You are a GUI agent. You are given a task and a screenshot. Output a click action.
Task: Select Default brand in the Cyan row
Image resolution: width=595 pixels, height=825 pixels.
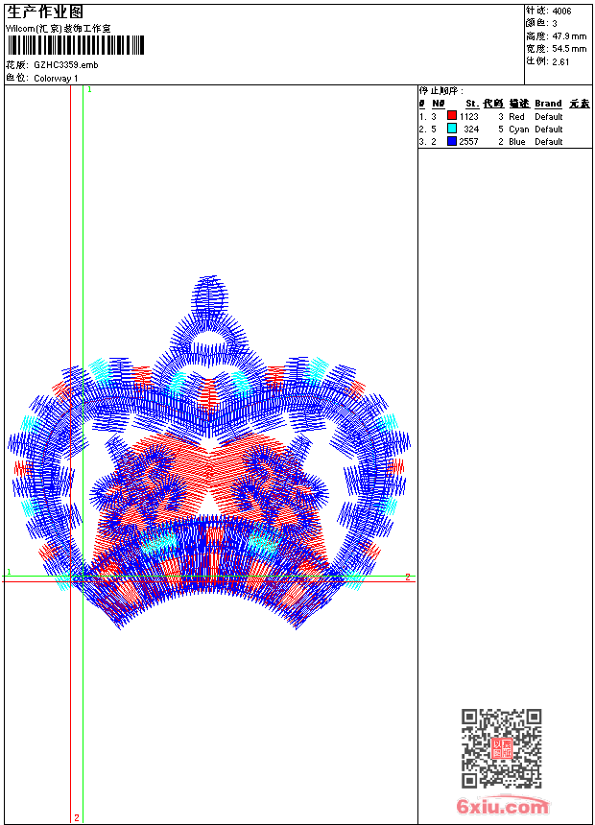tap(549, 129)
